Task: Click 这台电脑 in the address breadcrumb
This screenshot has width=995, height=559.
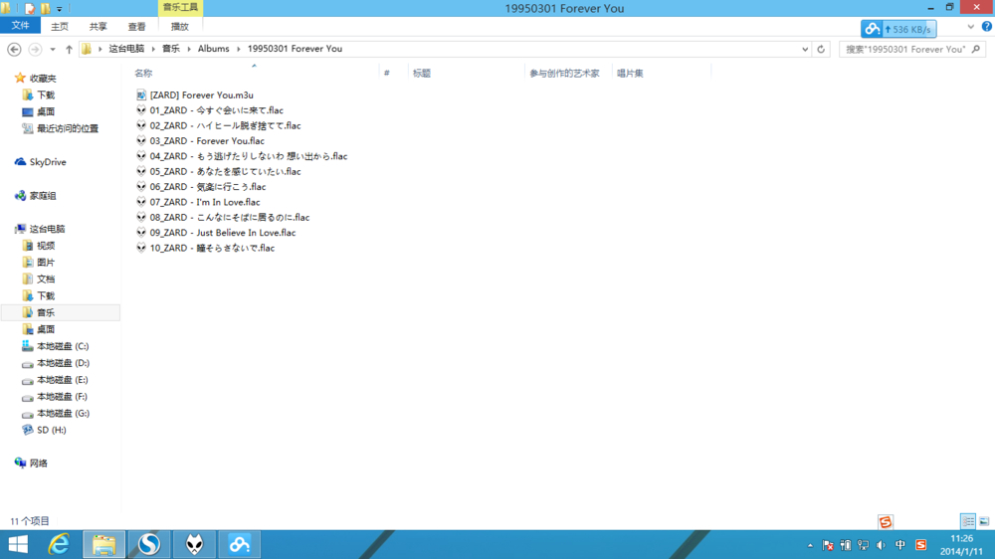Action: pos(127,48)
